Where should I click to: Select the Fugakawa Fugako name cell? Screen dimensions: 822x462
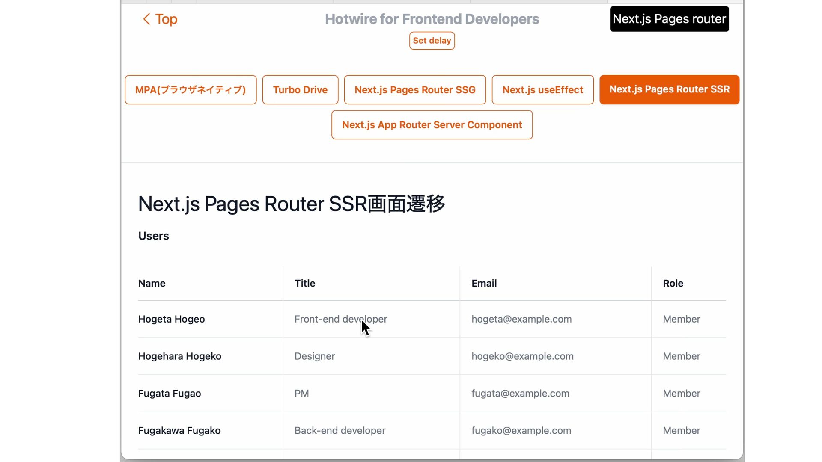(179, 431)
